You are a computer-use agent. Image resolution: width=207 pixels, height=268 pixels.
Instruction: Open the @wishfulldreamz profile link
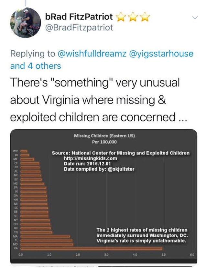[x=92, y=54]
